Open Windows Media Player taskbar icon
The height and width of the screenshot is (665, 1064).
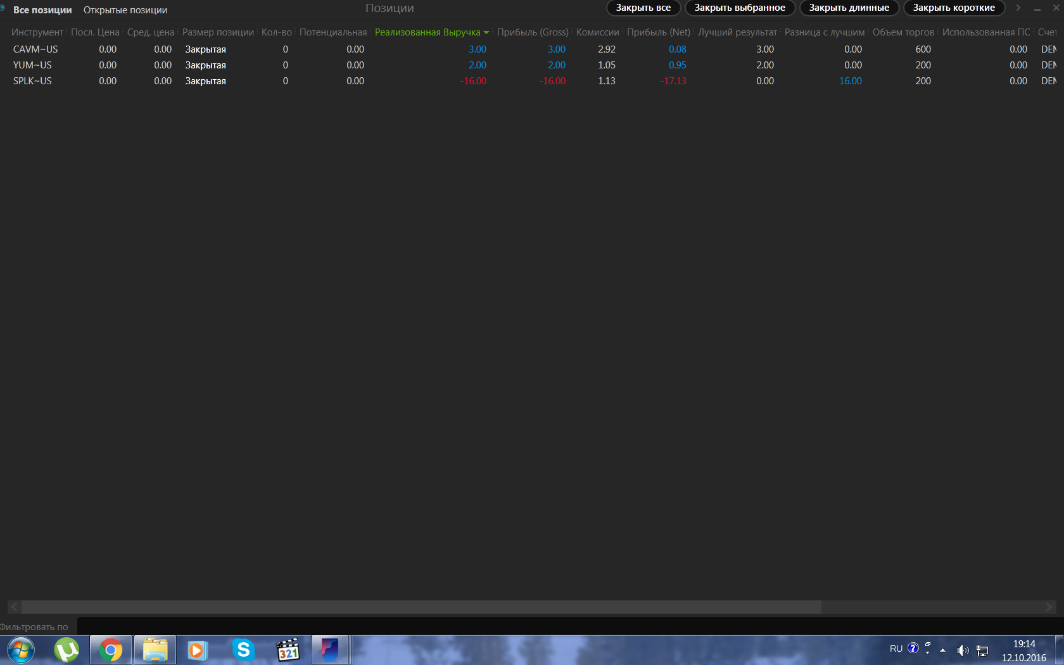[198, 650]
